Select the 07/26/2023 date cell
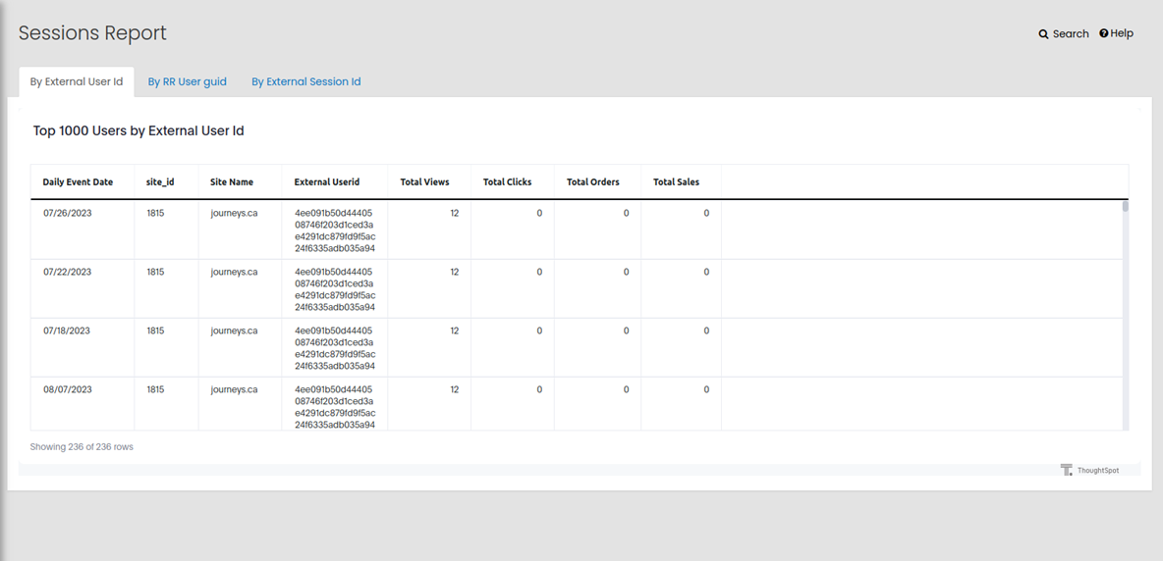 tap(68, 213)
